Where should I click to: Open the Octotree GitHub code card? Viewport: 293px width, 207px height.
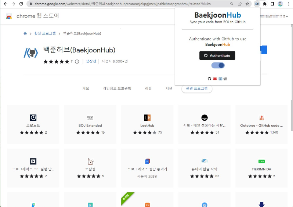point(261,124)
